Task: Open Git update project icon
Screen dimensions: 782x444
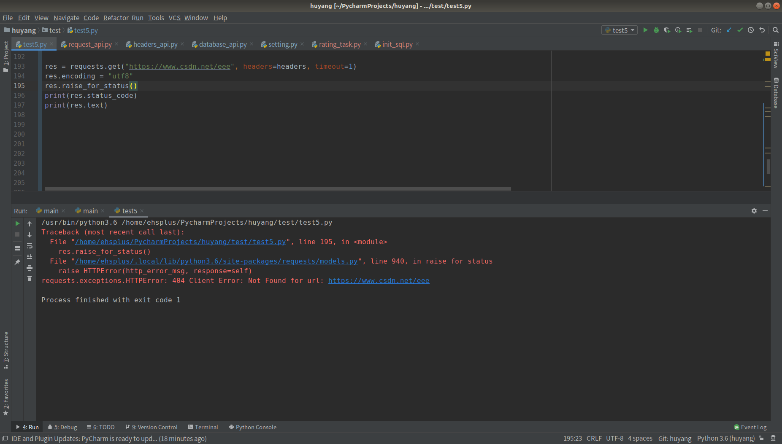Action: pos(729,30)
